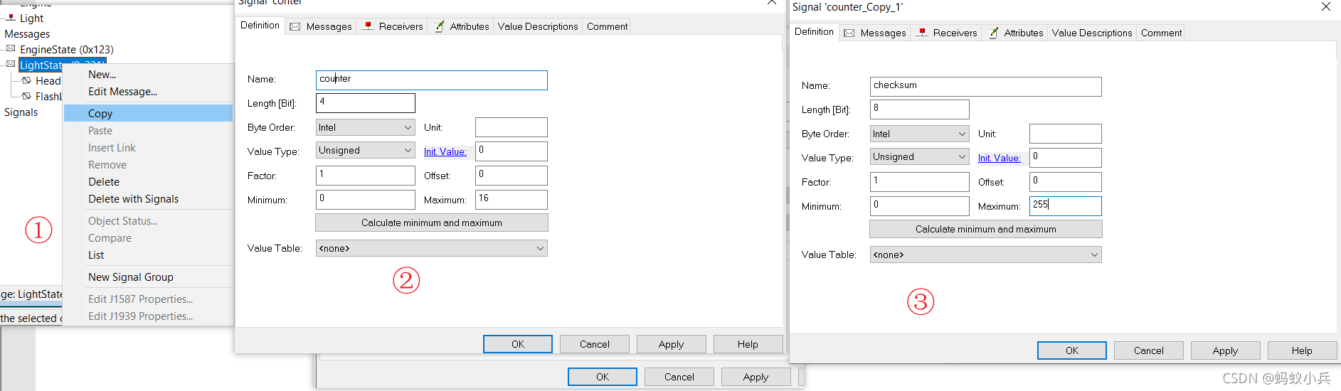Click Apply in the counter_Copy_1 dialog
Screen dimensions: 1341x391
(1226, 350)
